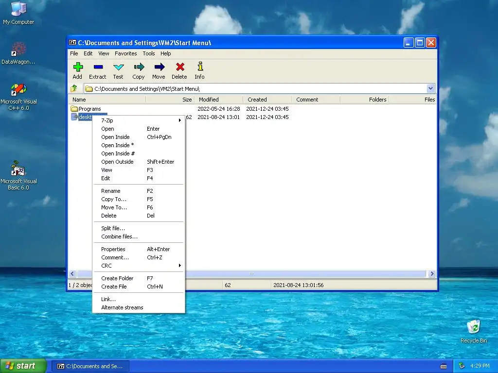498x373 pixels.
Task: Click horizontal scrollbar left arrow
Action: [x=72, y=274]
